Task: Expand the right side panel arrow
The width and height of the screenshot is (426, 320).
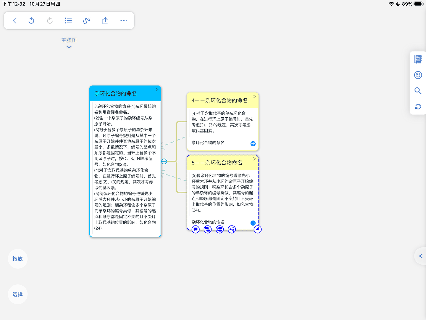Action: click(421, 256)
